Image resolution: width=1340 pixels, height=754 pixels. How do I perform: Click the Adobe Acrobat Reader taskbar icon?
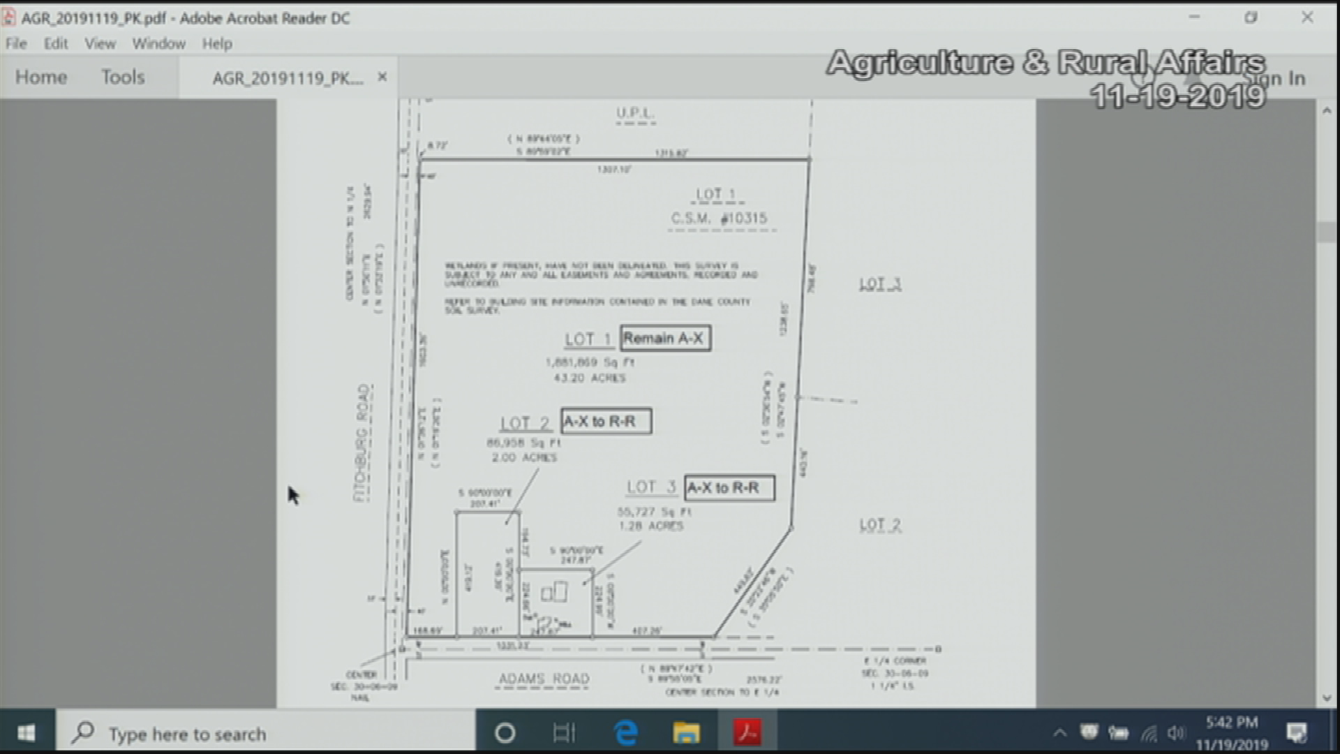(x=747, y=733)
